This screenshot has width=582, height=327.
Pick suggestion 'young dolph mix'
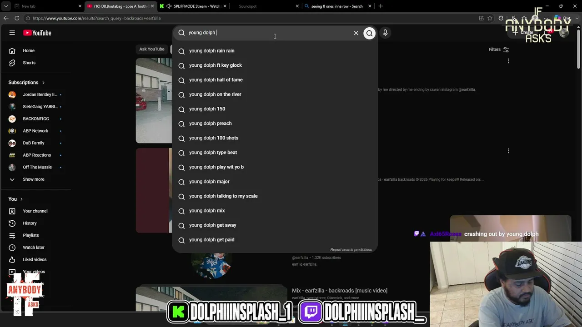pyautogui.click(x=275, y=211)
